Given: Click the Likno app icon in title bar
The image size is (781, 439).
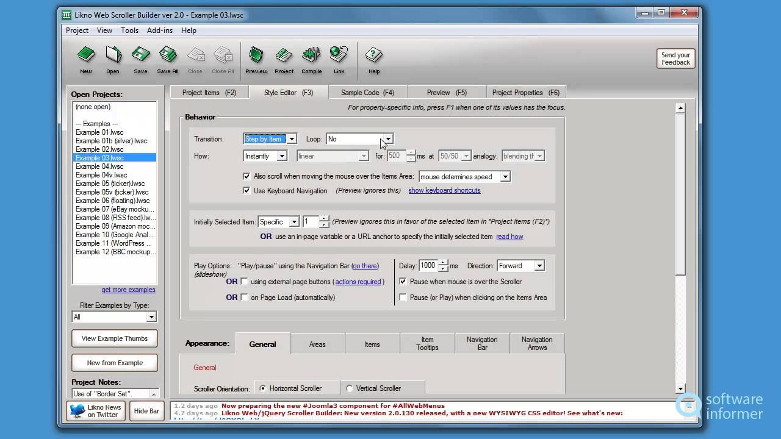Looking at the screenshot, I should pyautogui.click(x=65, y=14).
